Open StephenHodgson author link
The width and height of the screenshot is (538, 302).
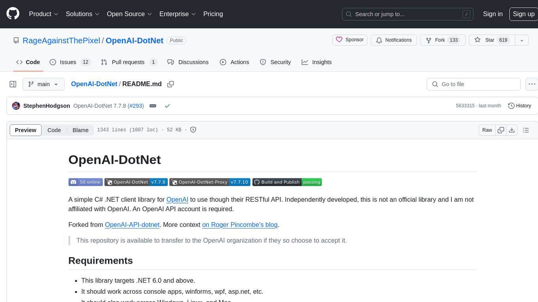tap(47, 106)
